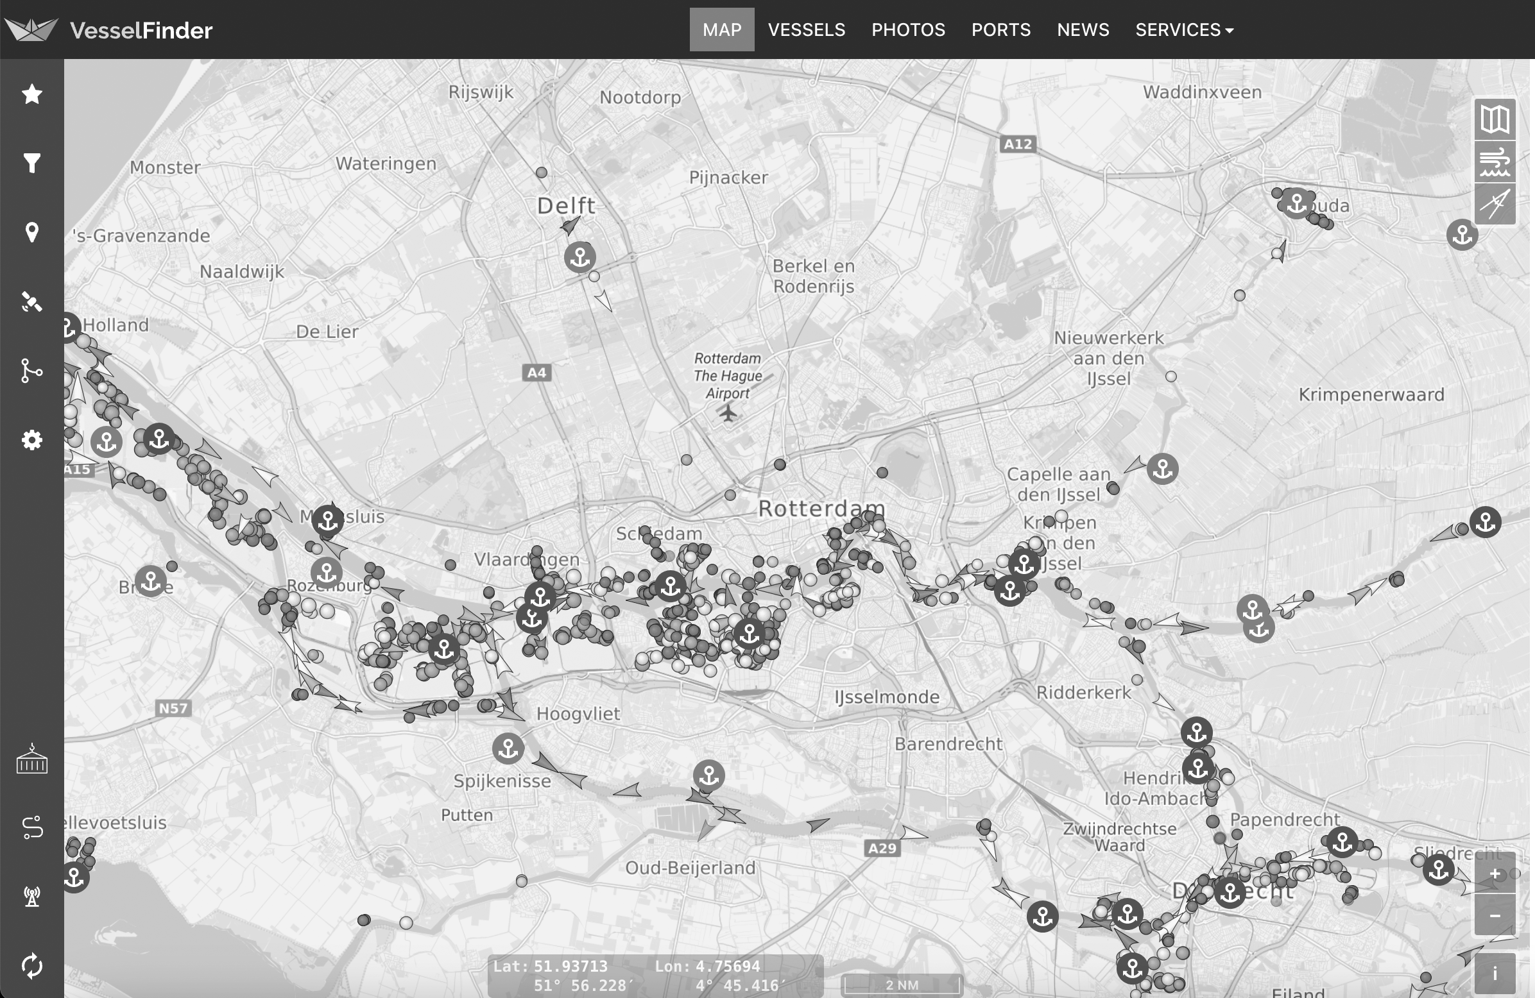This screenshot has width=1535, height=998.
Task: Open the route planner path icon
Action: coord(31,827)
